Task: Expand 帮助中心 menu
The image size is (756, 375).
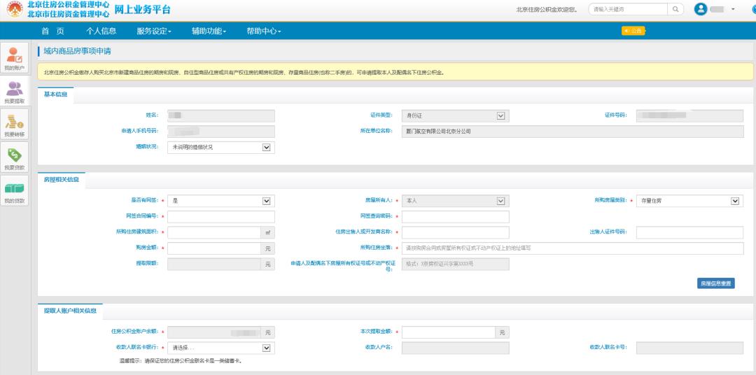Action: pyautogui.click(x=264, y=31)
